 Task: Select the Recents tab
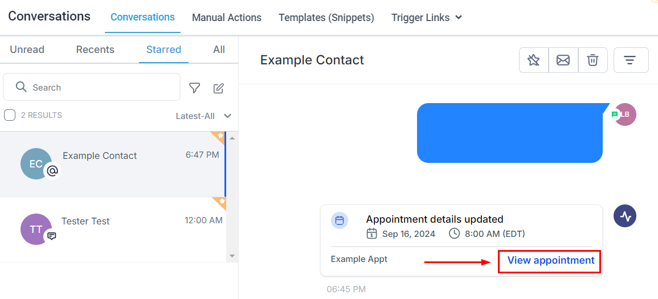[x=95, y=50]
